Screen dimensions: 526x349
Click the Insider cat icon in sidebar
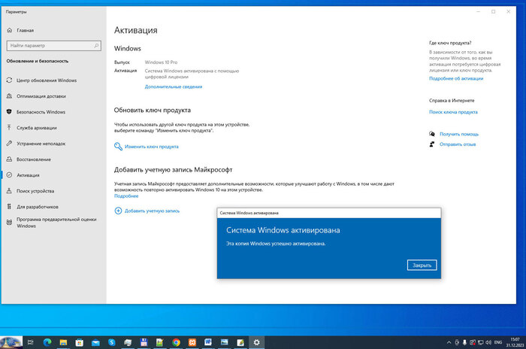click(x=9, y=223)
